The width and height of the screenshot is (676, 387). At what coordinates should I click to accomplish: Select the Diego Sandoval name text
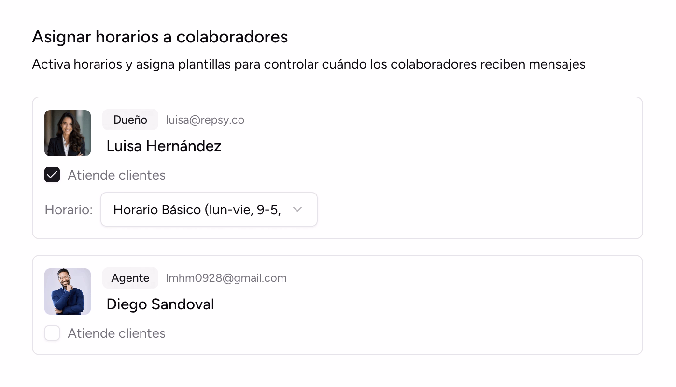pyautogui.click(x=160, y=304)
